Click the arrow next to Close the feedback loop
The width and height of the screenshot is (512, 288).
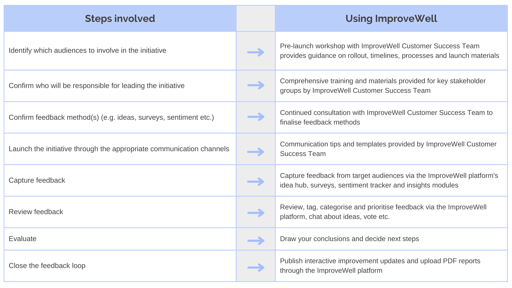click(256, 267)
